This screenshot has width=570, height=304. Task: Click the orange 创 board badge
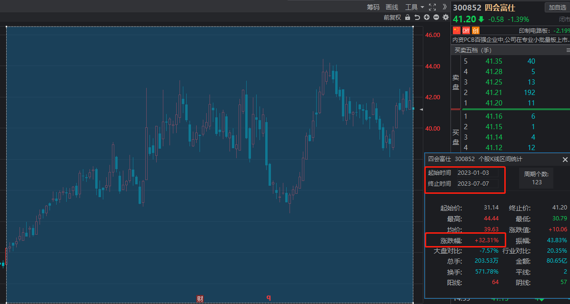click(475, 30)
